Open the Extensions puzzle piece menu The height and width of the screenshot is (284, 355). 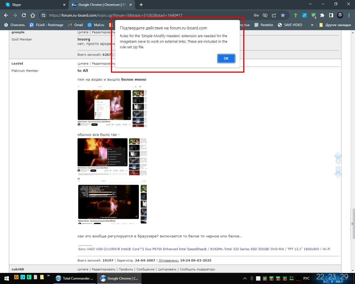[322, 15]
